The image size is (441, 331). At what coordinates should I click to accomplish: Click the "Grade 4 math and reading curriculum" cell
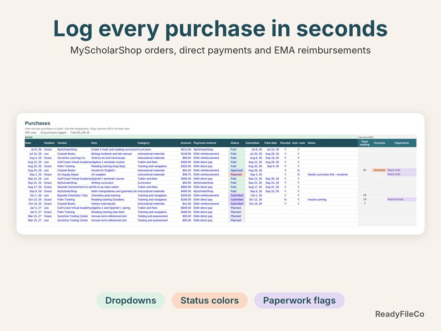click(x=114, y=149)
